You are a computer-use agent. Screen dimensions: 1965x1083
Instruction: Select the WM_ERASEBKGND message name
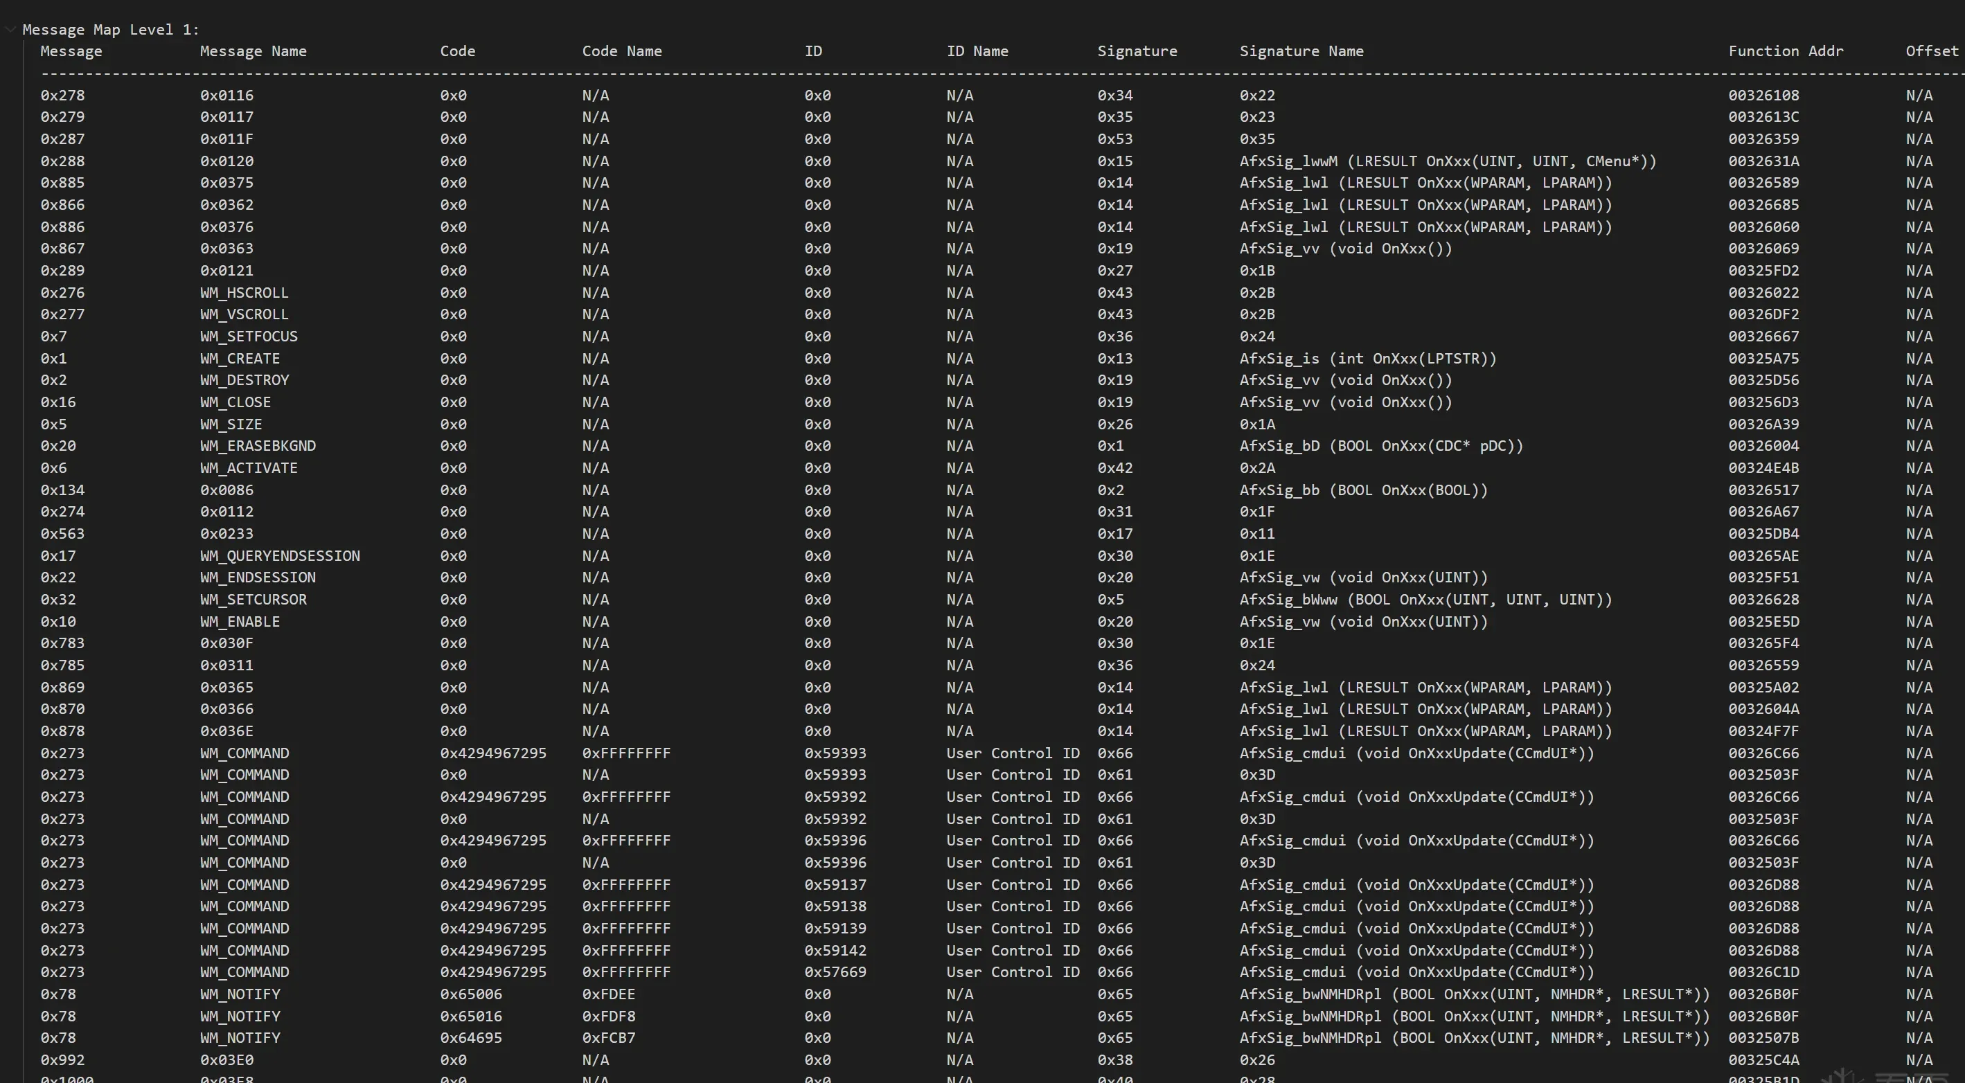[x=258, y=445]
